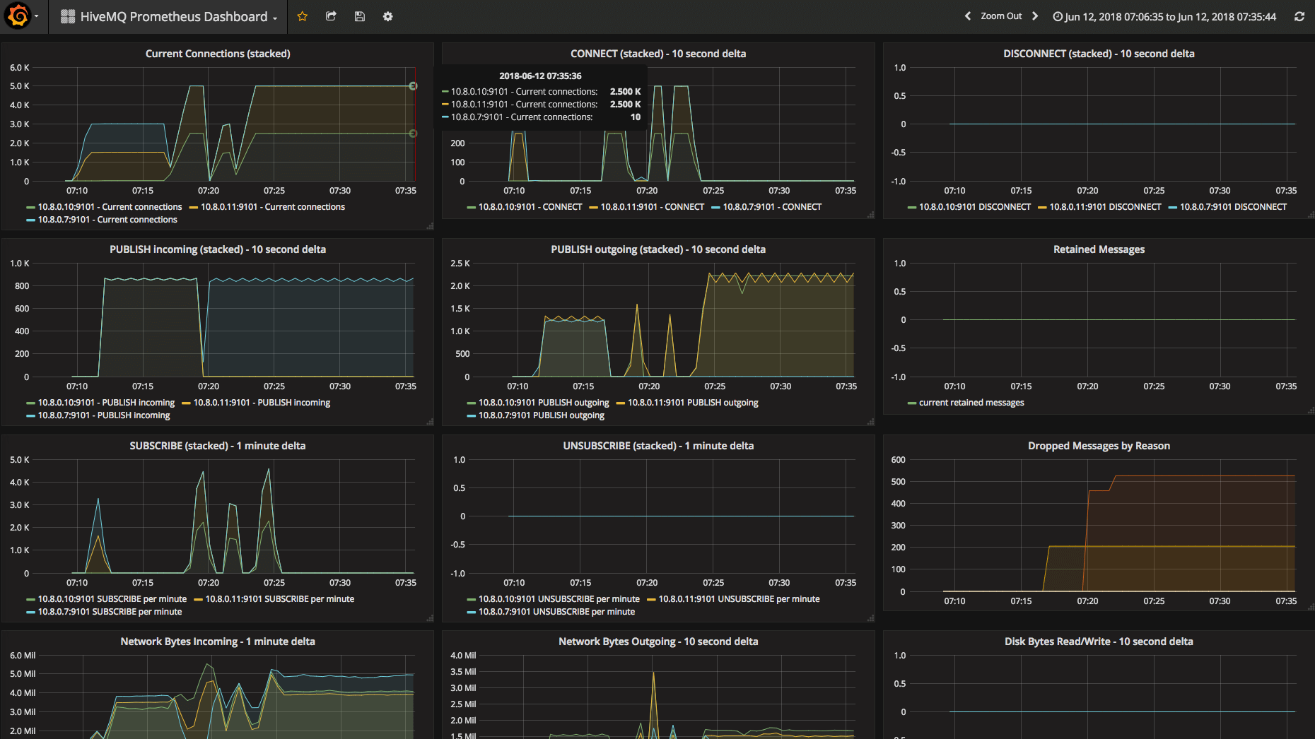Star the dashboard as favorite
1315x739 pixels.
coord(303,16)
